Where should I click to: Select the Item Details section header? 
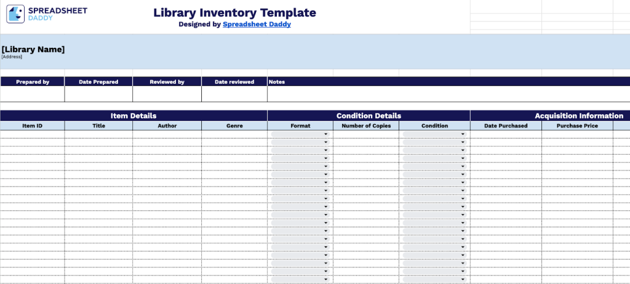[x=134, y=115]
